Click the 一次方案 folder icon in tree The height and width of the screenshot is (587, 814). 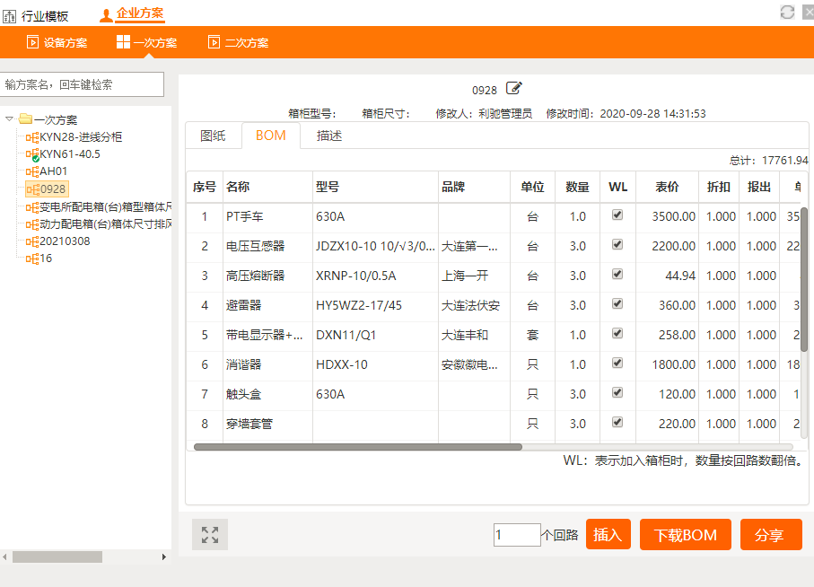click(25, 118)
